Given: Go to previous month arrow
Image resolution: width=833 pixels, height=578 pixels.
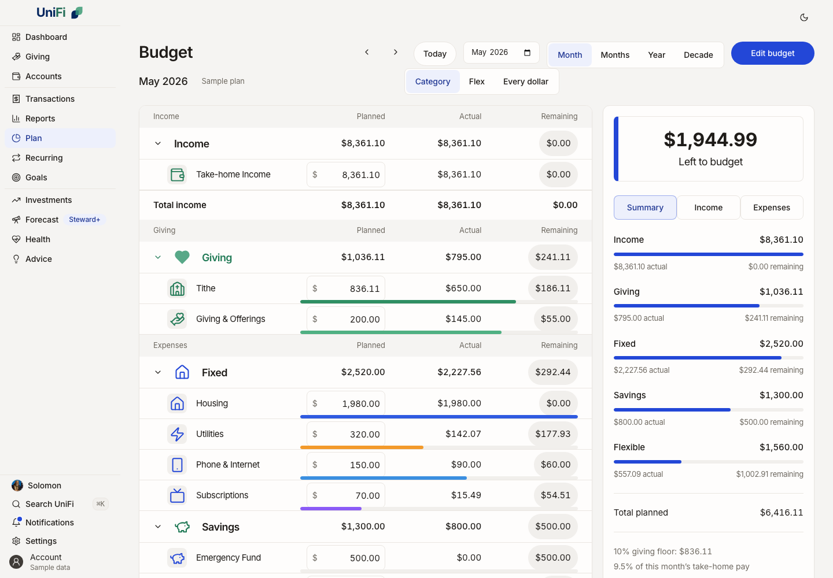Looking at the screenshot, I should (367, 52).
